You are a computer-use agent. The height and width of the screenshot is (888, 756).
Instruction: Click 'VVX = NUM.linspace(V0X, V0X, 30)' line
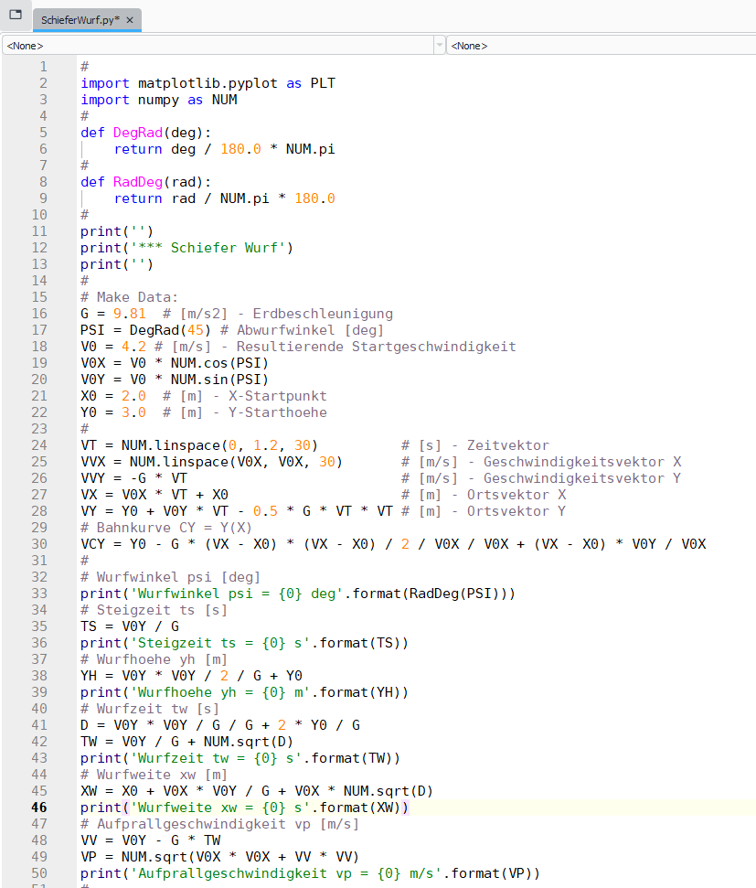211,462
